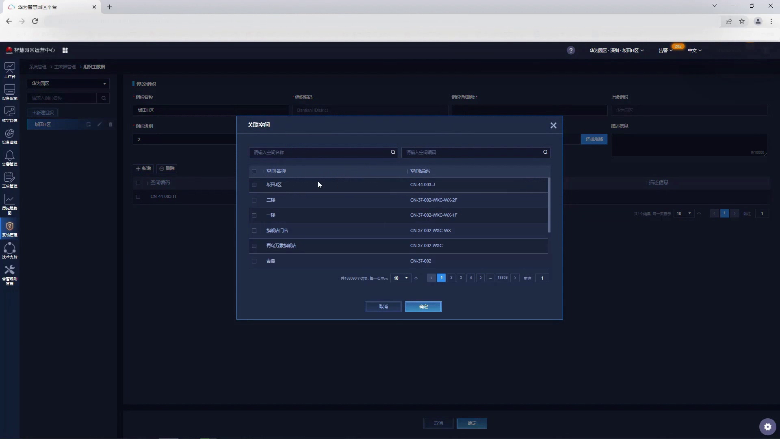Click 取消 in the 关联空间 dialog

383,307
